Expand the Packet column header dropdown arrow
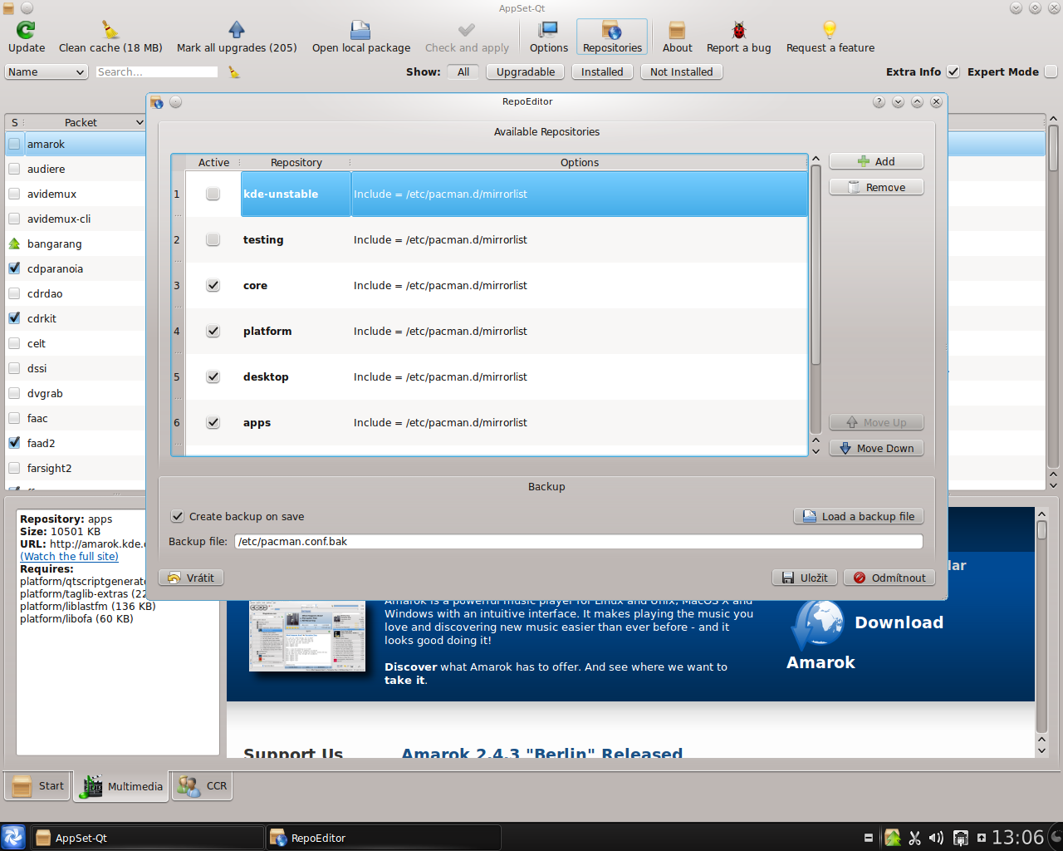1063x851 pixels. 140,123
